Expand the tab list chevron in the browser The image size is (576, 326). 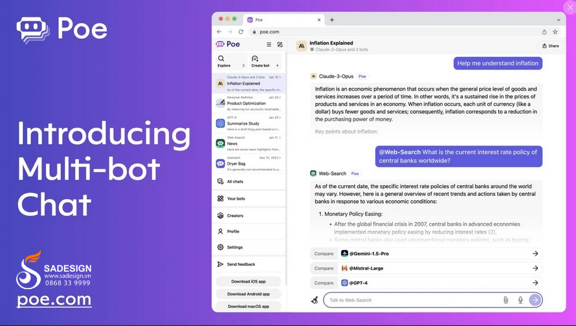(559, 20)
